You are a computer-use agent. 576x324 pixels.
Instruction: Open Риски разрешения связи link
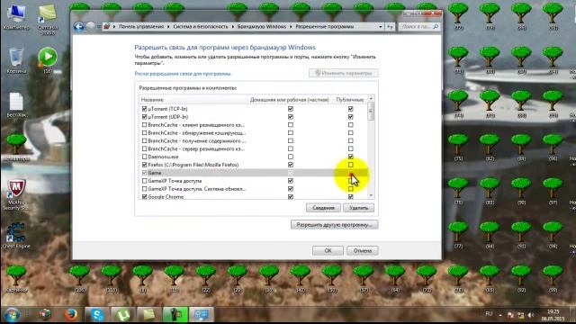coord(183,74)
